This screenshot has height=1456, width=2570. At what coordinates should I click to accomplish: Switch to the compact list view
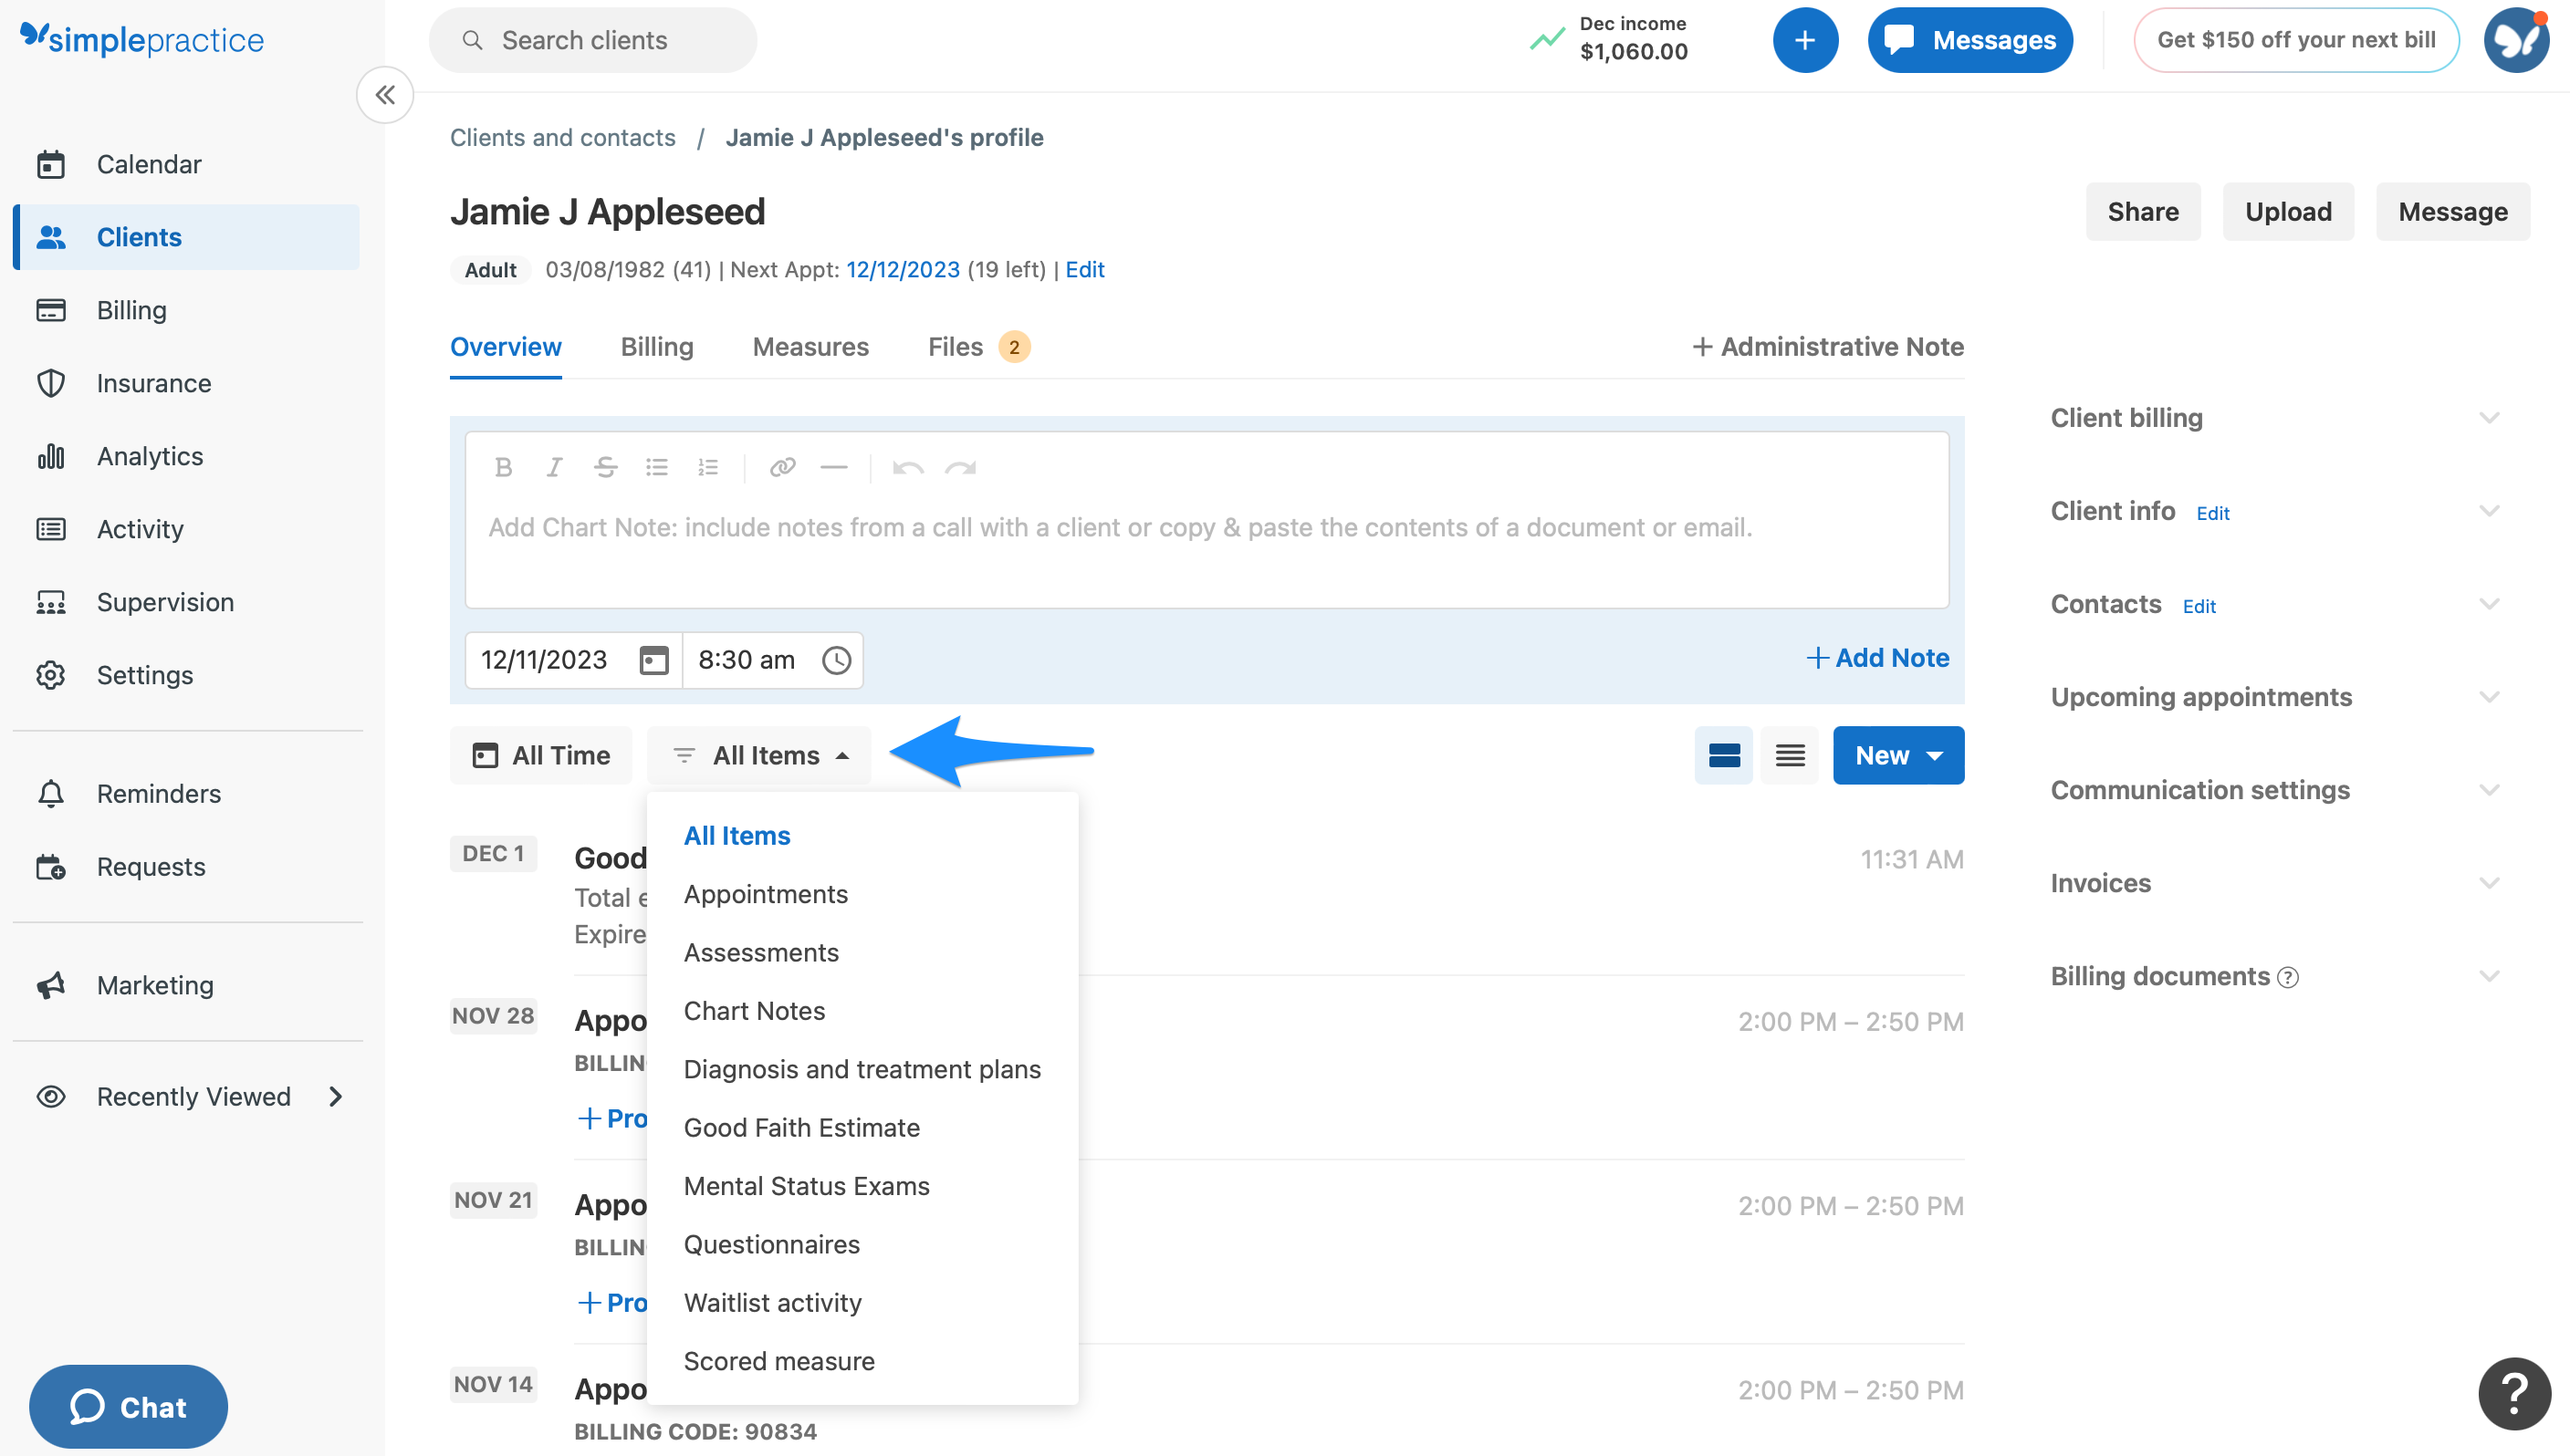1790,755
